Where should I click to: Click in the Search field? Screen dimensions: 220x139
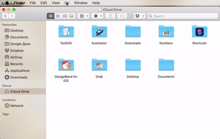click(x=183, y=16)
